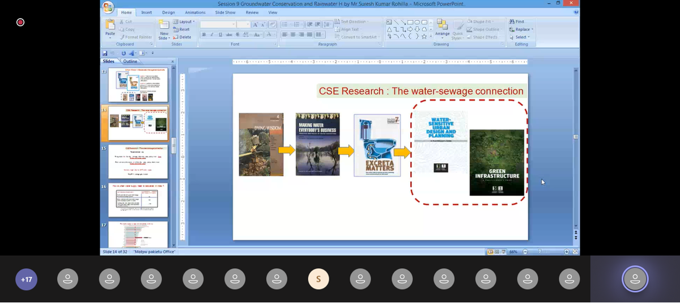Image resolution: width=680 pixels, height=304 pixels.
Task: Click the Cut command
Action: (x=126, y=22)
